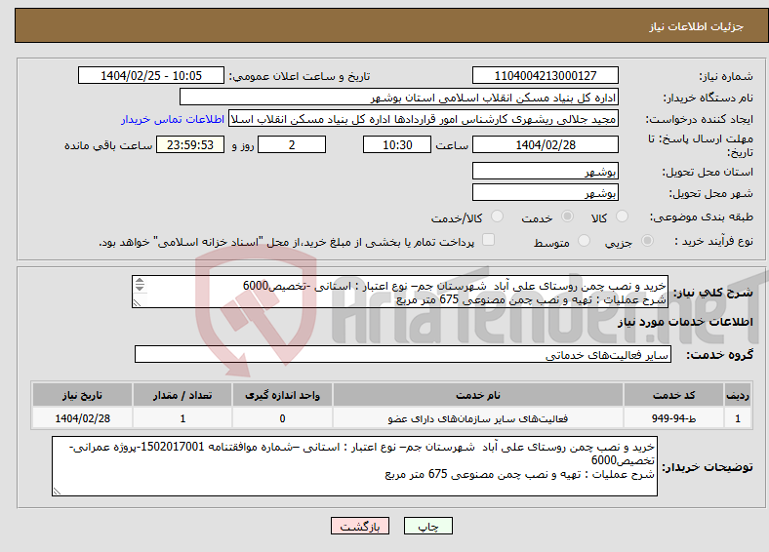Select the جزیی purchase type radio
The image size is (769, 552).
647,240
